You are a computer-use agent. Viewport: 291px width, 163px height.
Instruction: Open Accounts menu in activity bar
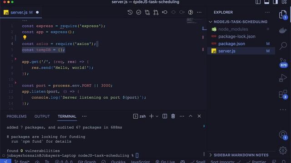pos(283,135)
